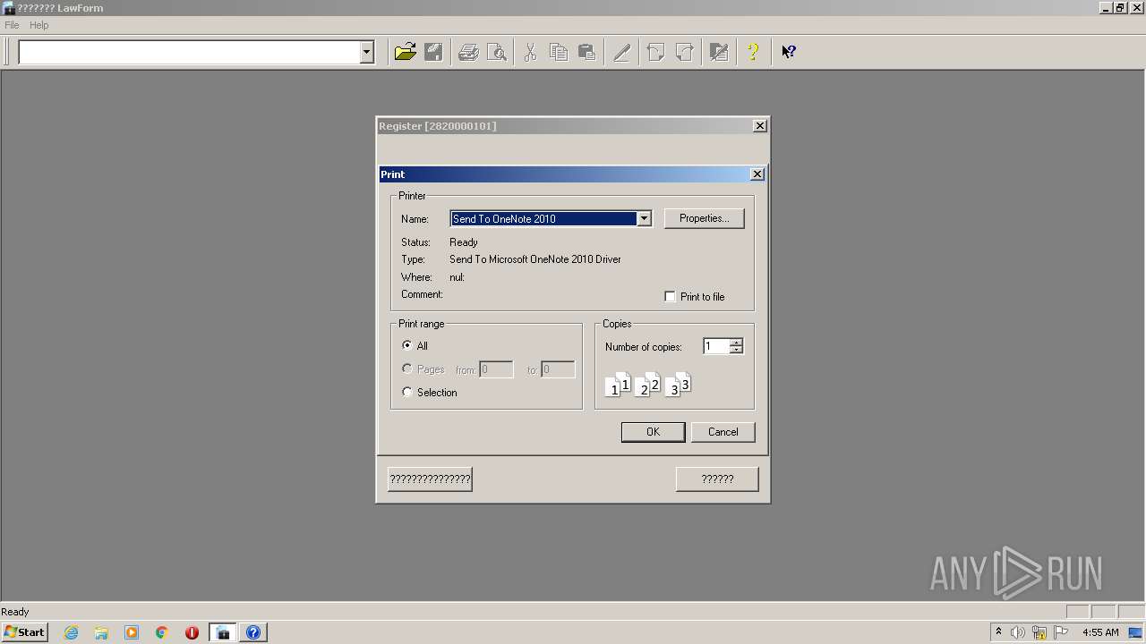Click the Properties... button

tap(705, 218)
